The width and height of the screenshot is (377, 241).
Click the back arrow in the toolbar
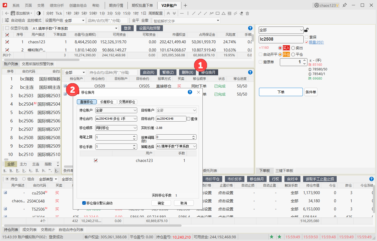(x=7, y=13)
